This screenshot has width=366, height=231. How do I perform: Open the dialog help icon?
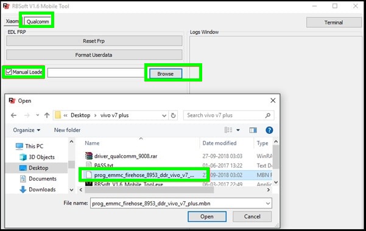click(x=269, y=130)
